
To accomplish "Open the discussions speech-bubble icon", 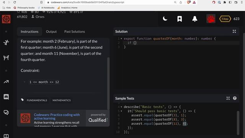I will click(6, 112).
